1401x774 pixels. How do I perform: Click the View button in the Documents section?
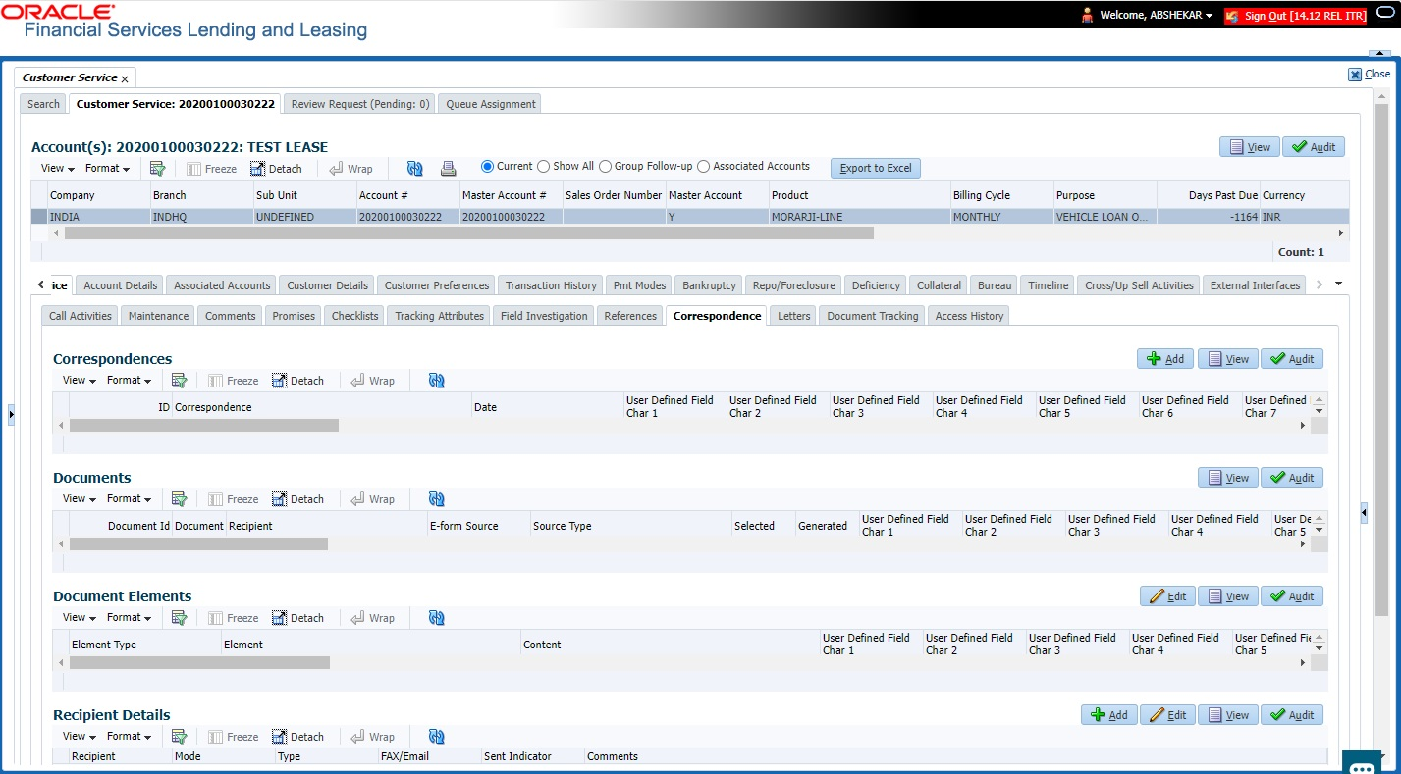[1228, 478]
